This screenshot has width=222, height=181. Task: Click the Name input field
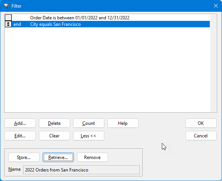(x=81, y=170)
